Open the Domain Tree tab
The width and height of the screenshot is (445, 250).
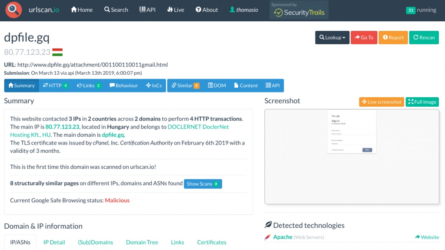click(x=142, y=242)
